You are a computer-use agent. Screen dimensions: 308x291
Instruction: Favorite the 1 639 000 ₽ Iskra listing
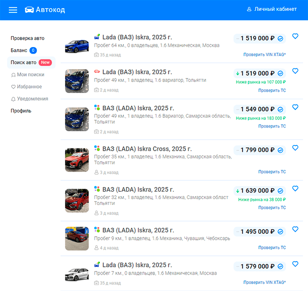pos(295,188)
